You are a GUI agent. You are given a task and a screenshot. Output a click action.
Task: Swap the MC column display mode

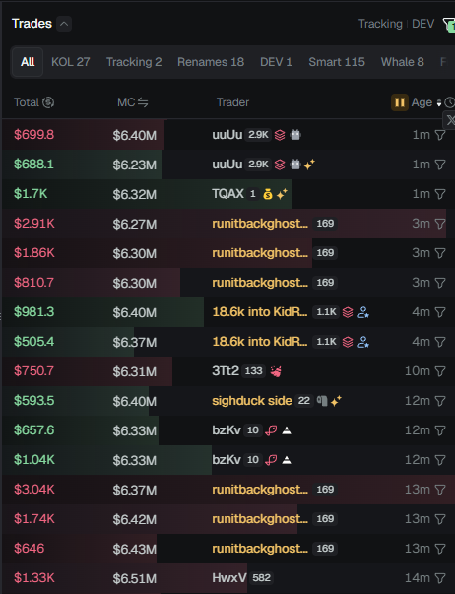pyautogui.click(x=143, y=102)
